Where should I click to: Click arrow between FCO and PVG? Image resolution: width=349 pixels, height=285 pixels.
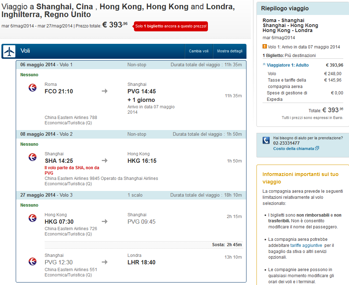pyautogui.click(x=105, y=91)
